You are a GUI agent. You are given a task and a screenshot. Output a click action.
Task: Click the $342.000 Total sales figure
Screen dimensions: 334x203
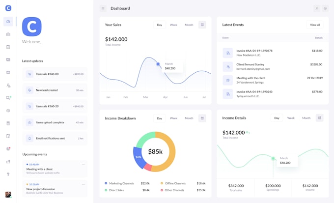click(236, 186)
